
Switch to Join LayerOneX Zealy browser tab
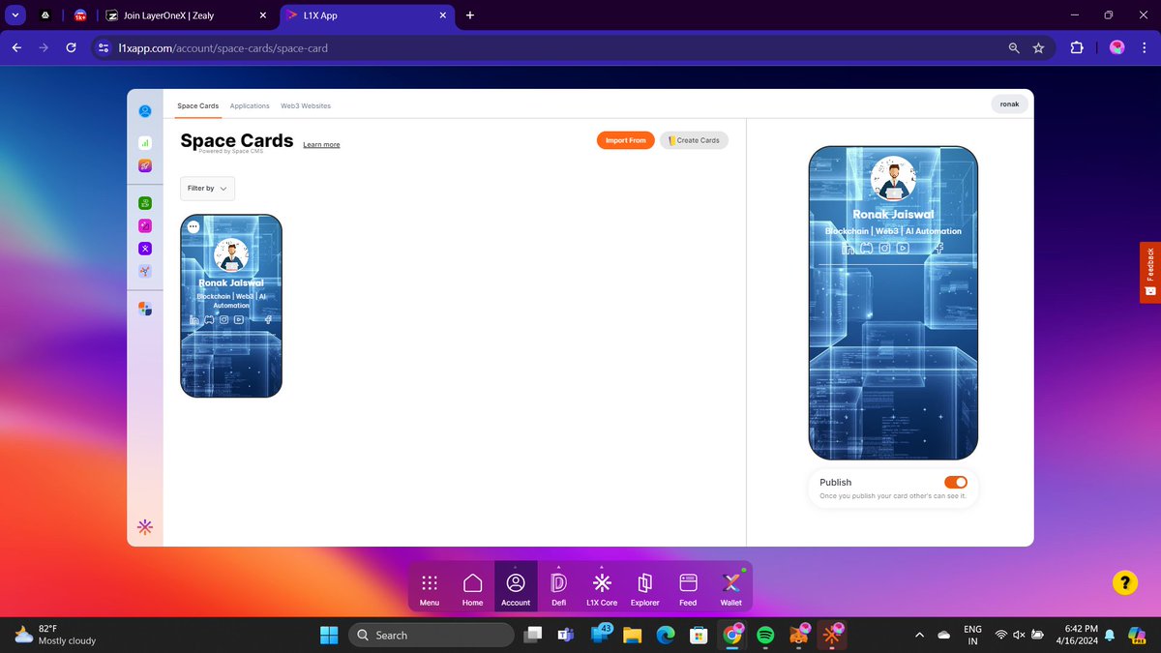tap(187, 15)
